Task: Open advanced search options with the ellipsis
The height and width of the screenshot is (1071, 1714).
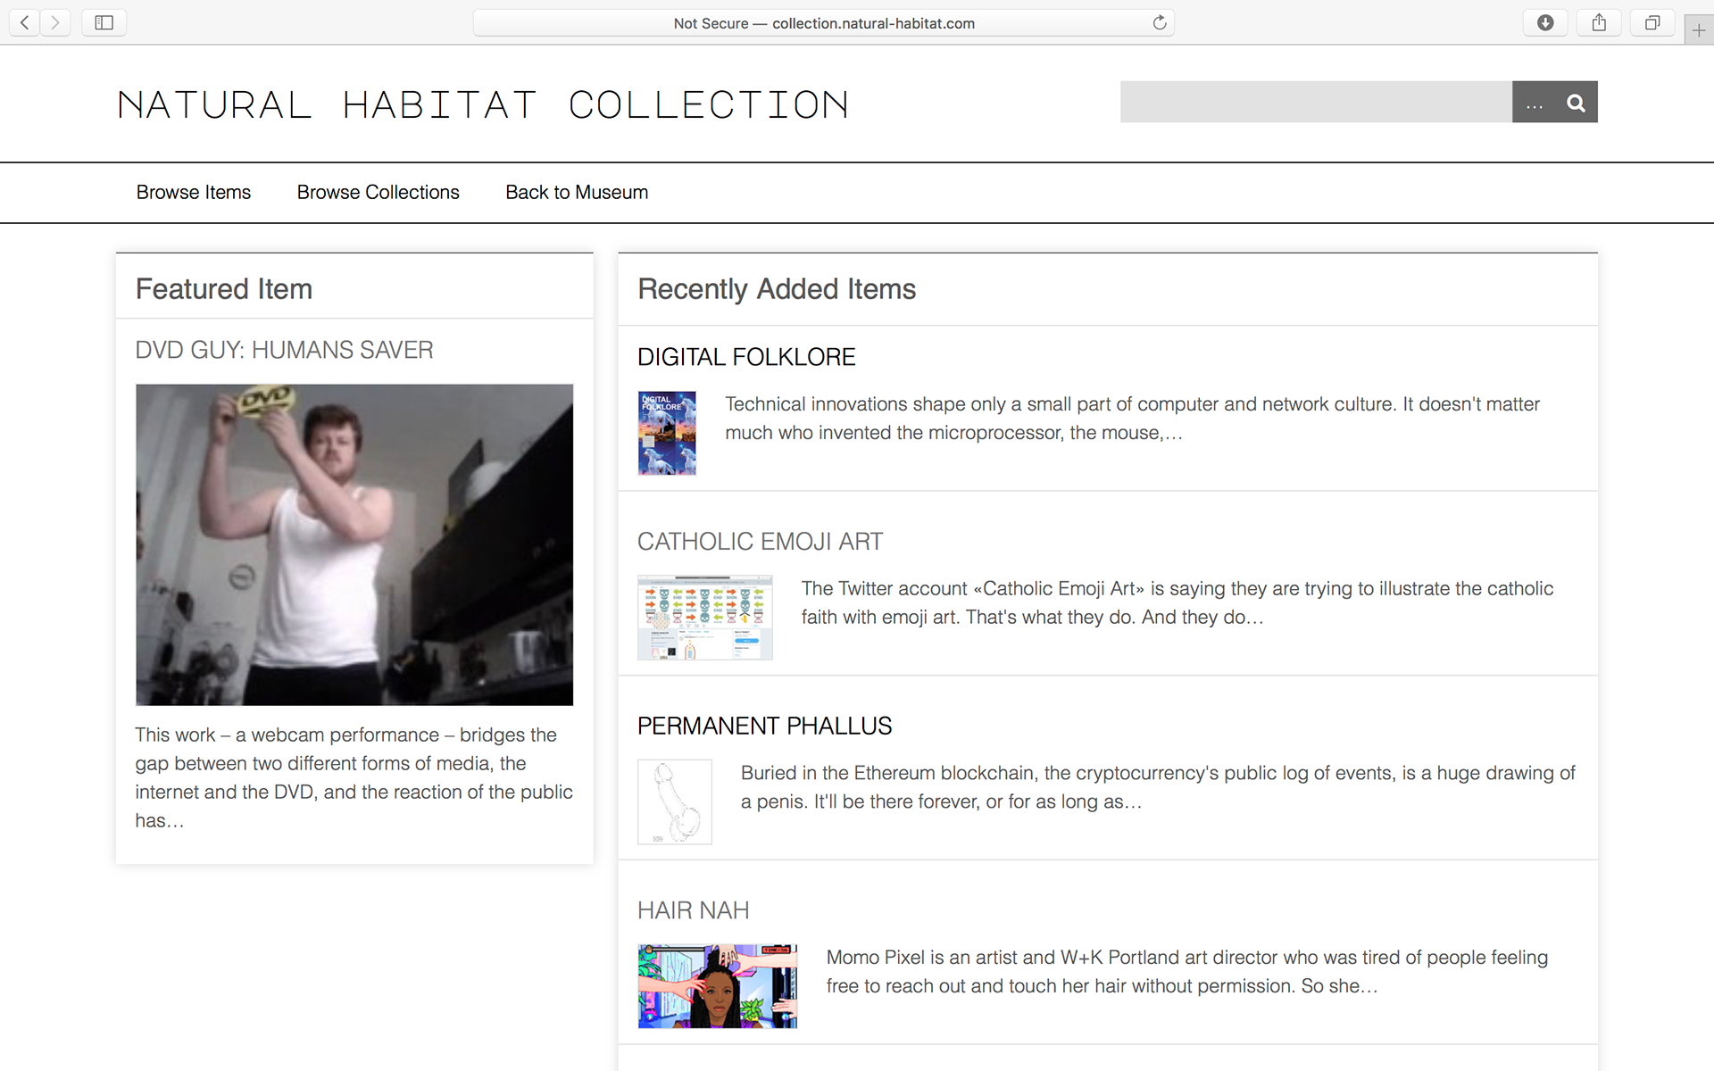Action: click(x=1535, y=103)
